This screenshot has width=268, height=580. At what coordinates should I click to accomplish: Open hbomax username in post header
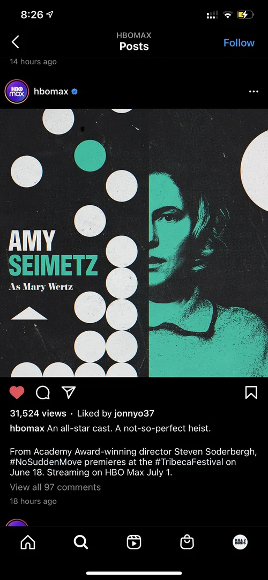51,91
